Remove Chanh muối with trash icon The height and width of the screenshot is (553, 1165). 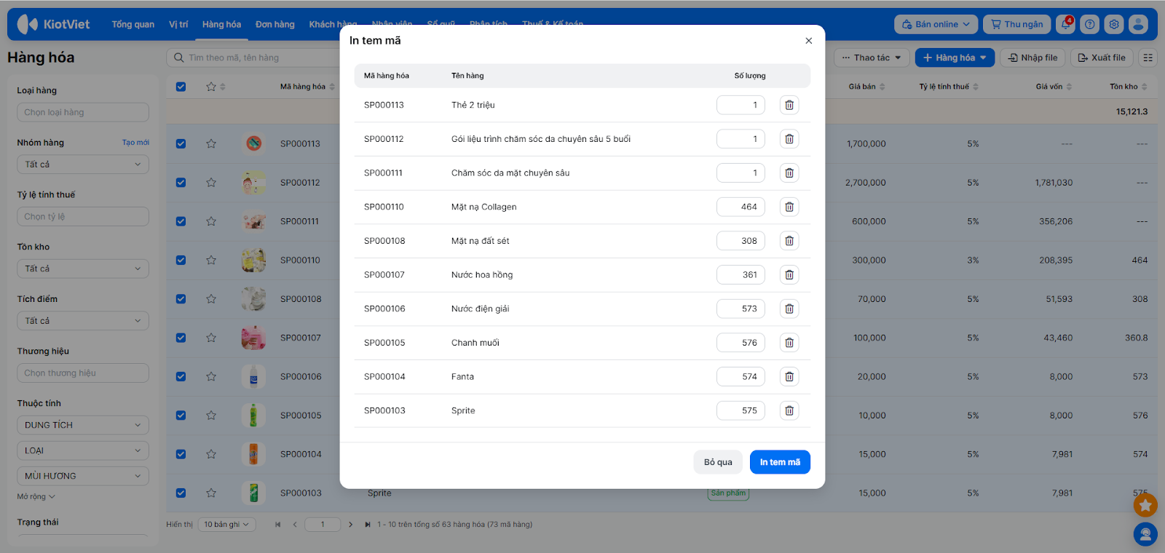pyautogui.click(x=789, y=343)
